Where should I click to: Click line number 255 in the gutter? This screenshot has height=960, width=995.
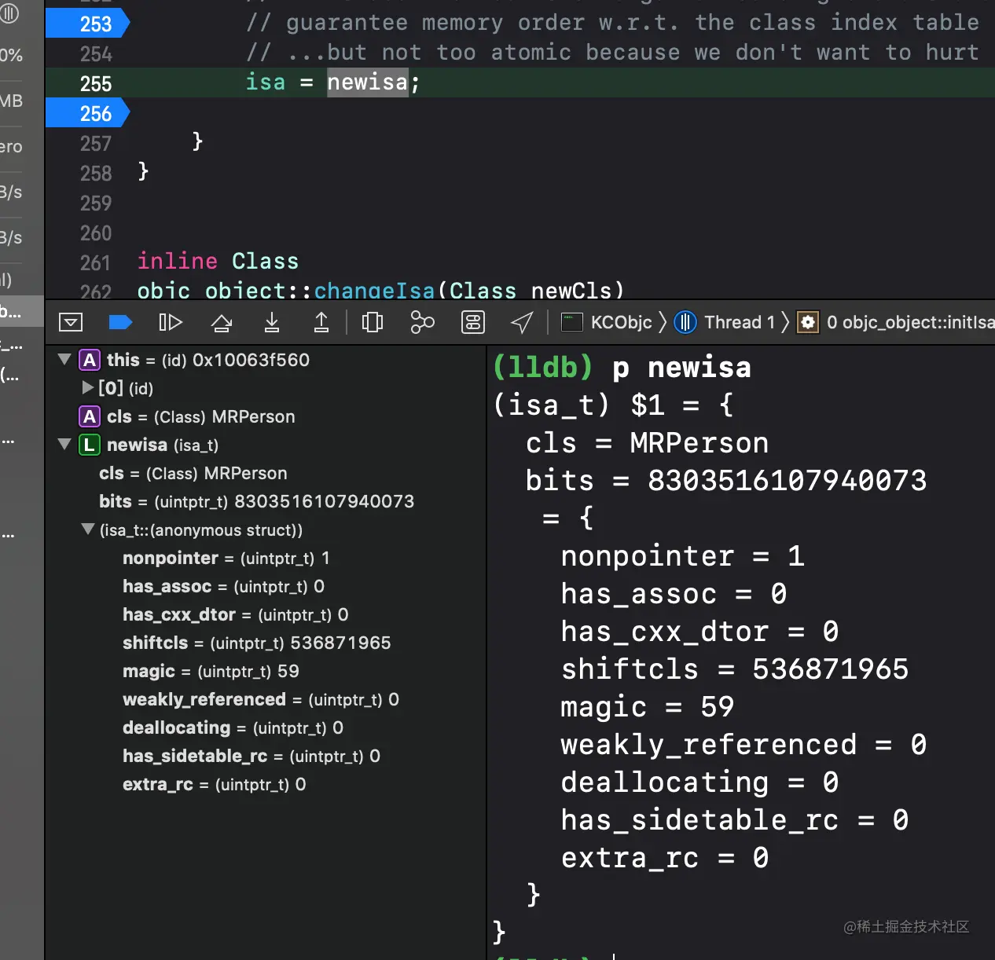[x=95, y=84]
